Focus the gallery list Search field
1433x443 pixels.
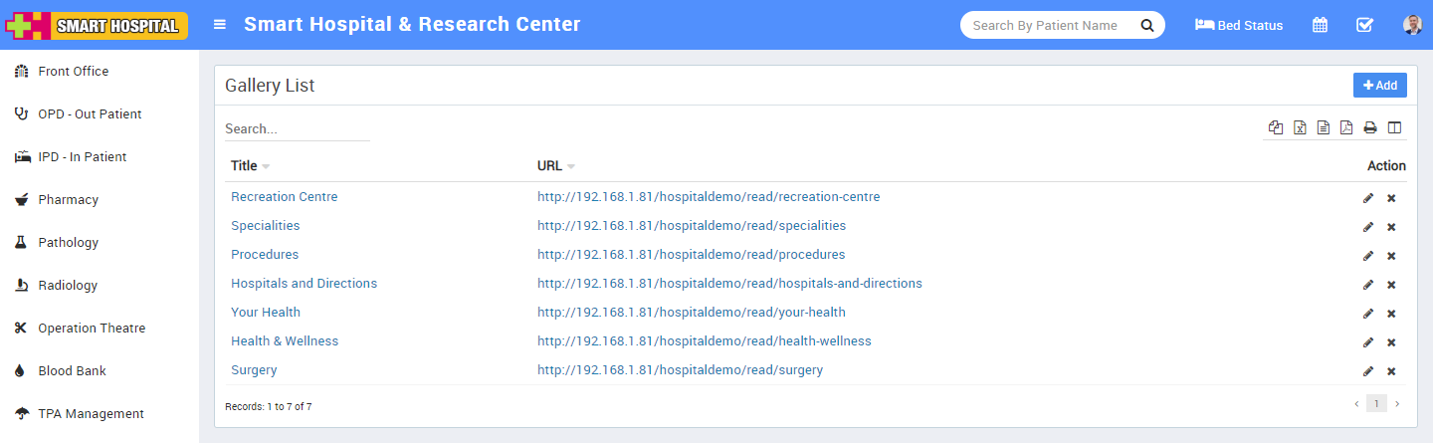[x=297, y=129]
